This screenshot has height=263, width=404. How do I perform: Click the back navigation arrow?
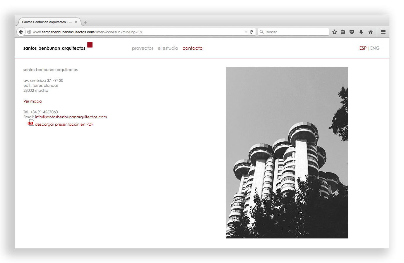pyautogui.click(x=21, y=32)
